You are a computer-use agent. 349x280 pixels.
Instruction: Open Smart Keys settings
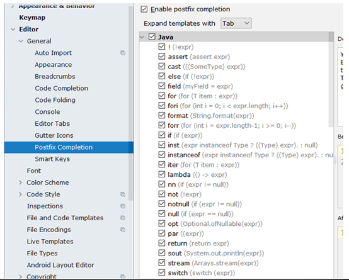pos(52,159)
